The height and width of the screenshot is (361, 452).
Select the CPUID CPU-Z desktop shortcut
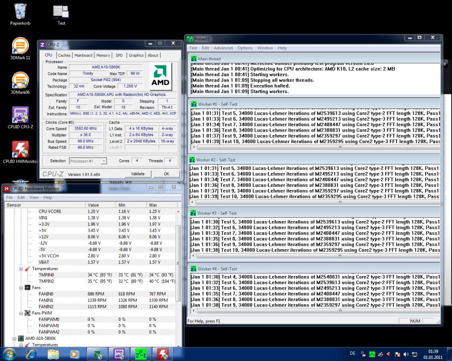click(x=20, y=115)
